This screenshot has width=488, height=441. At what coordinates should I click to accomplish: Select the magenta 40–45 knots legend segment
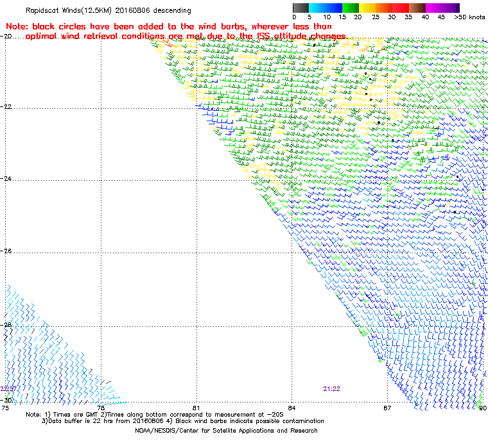click(x=435, y=8)
